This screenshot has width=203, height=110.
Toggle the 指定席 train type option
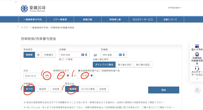[x=43, y=89]
